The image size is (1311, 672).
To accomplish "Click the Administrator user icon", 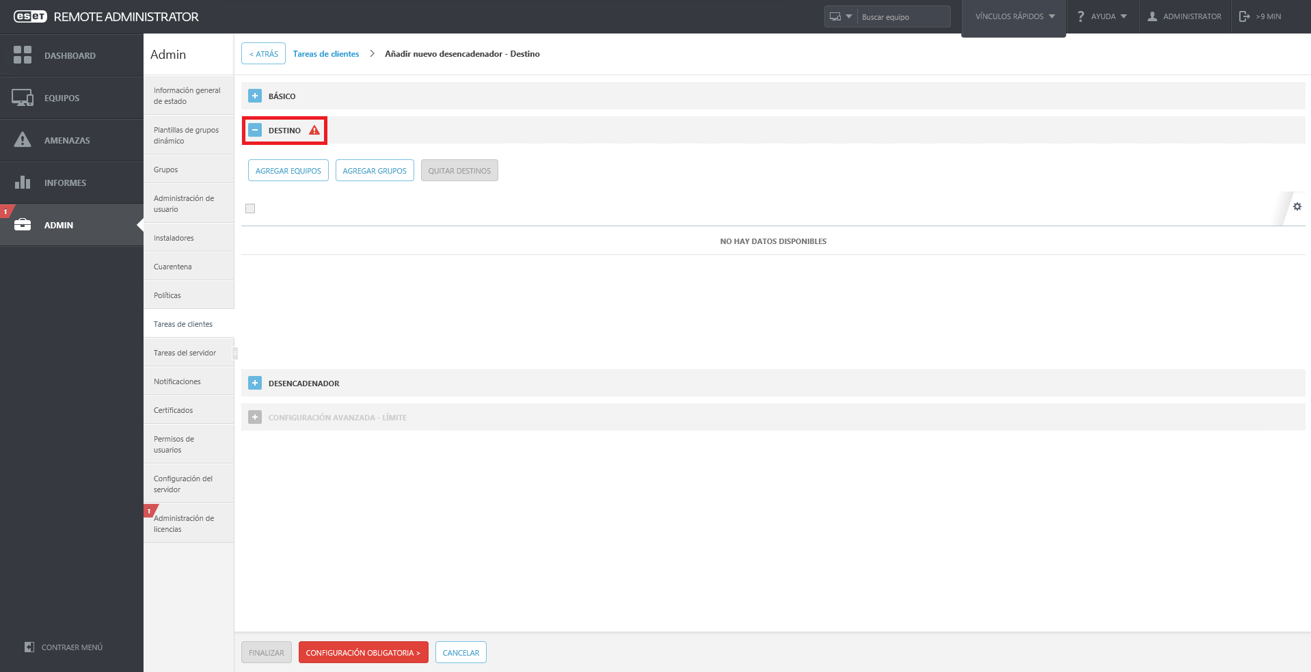I will pyautogui.click(x=1152, y=16).
